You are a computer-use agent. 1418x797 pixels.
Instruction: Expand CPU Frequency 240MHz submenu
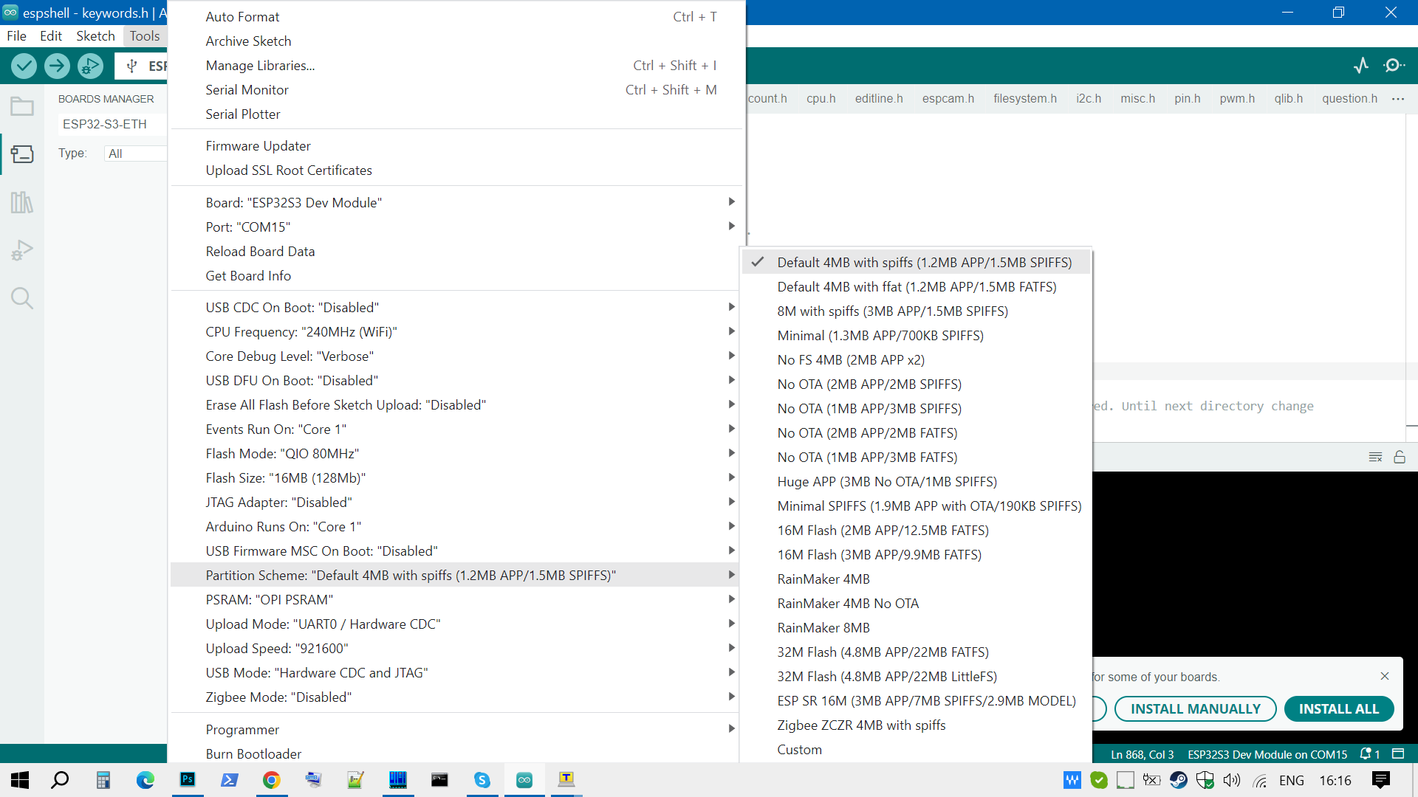tap(456, 332)
